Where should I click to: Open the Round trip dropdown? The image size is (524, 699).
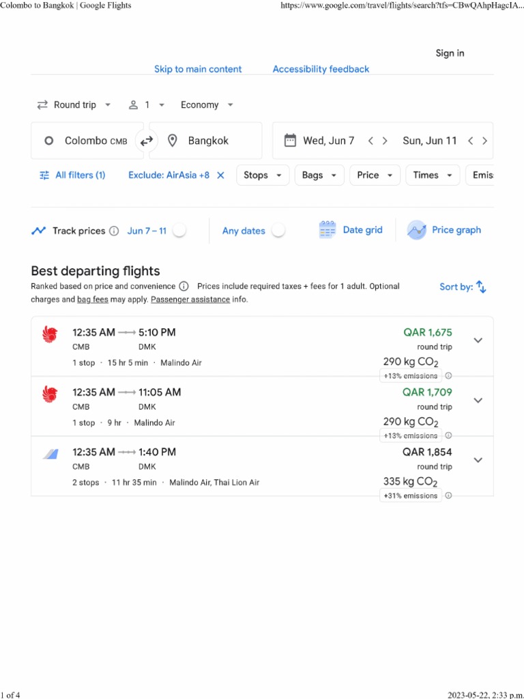point(74,104)
